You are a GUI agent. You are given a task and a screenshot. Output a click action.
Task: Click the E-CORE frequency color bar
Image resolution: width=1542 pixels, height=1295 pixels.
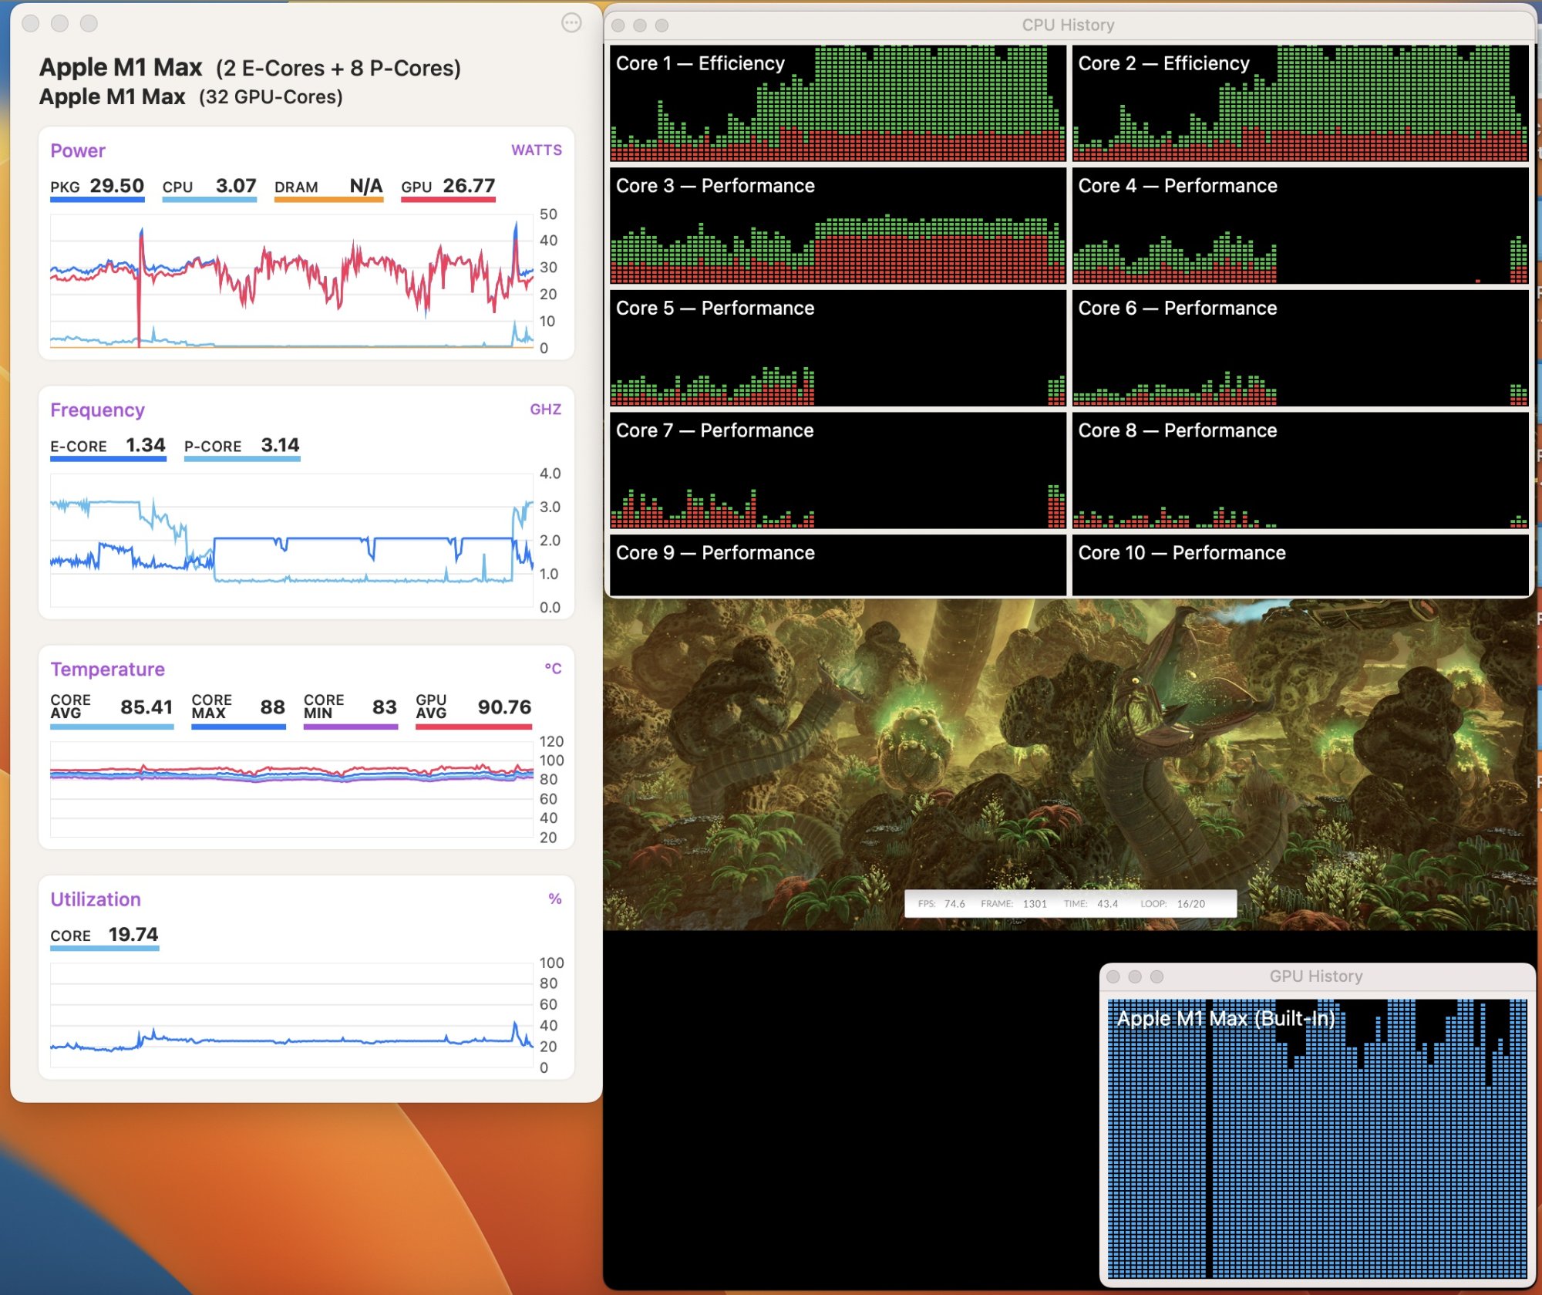pyautogui.click(x=108, y=460)
